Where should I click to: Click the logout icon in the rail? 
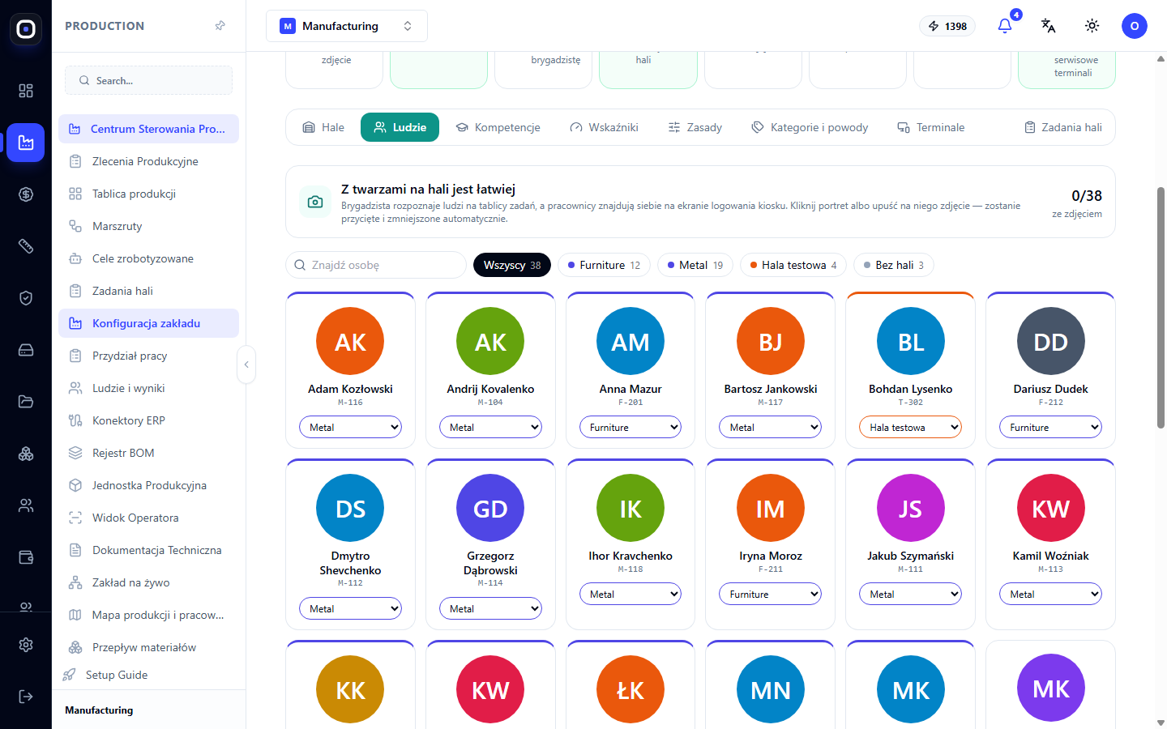pyautogui.click(x=26, y=697)
